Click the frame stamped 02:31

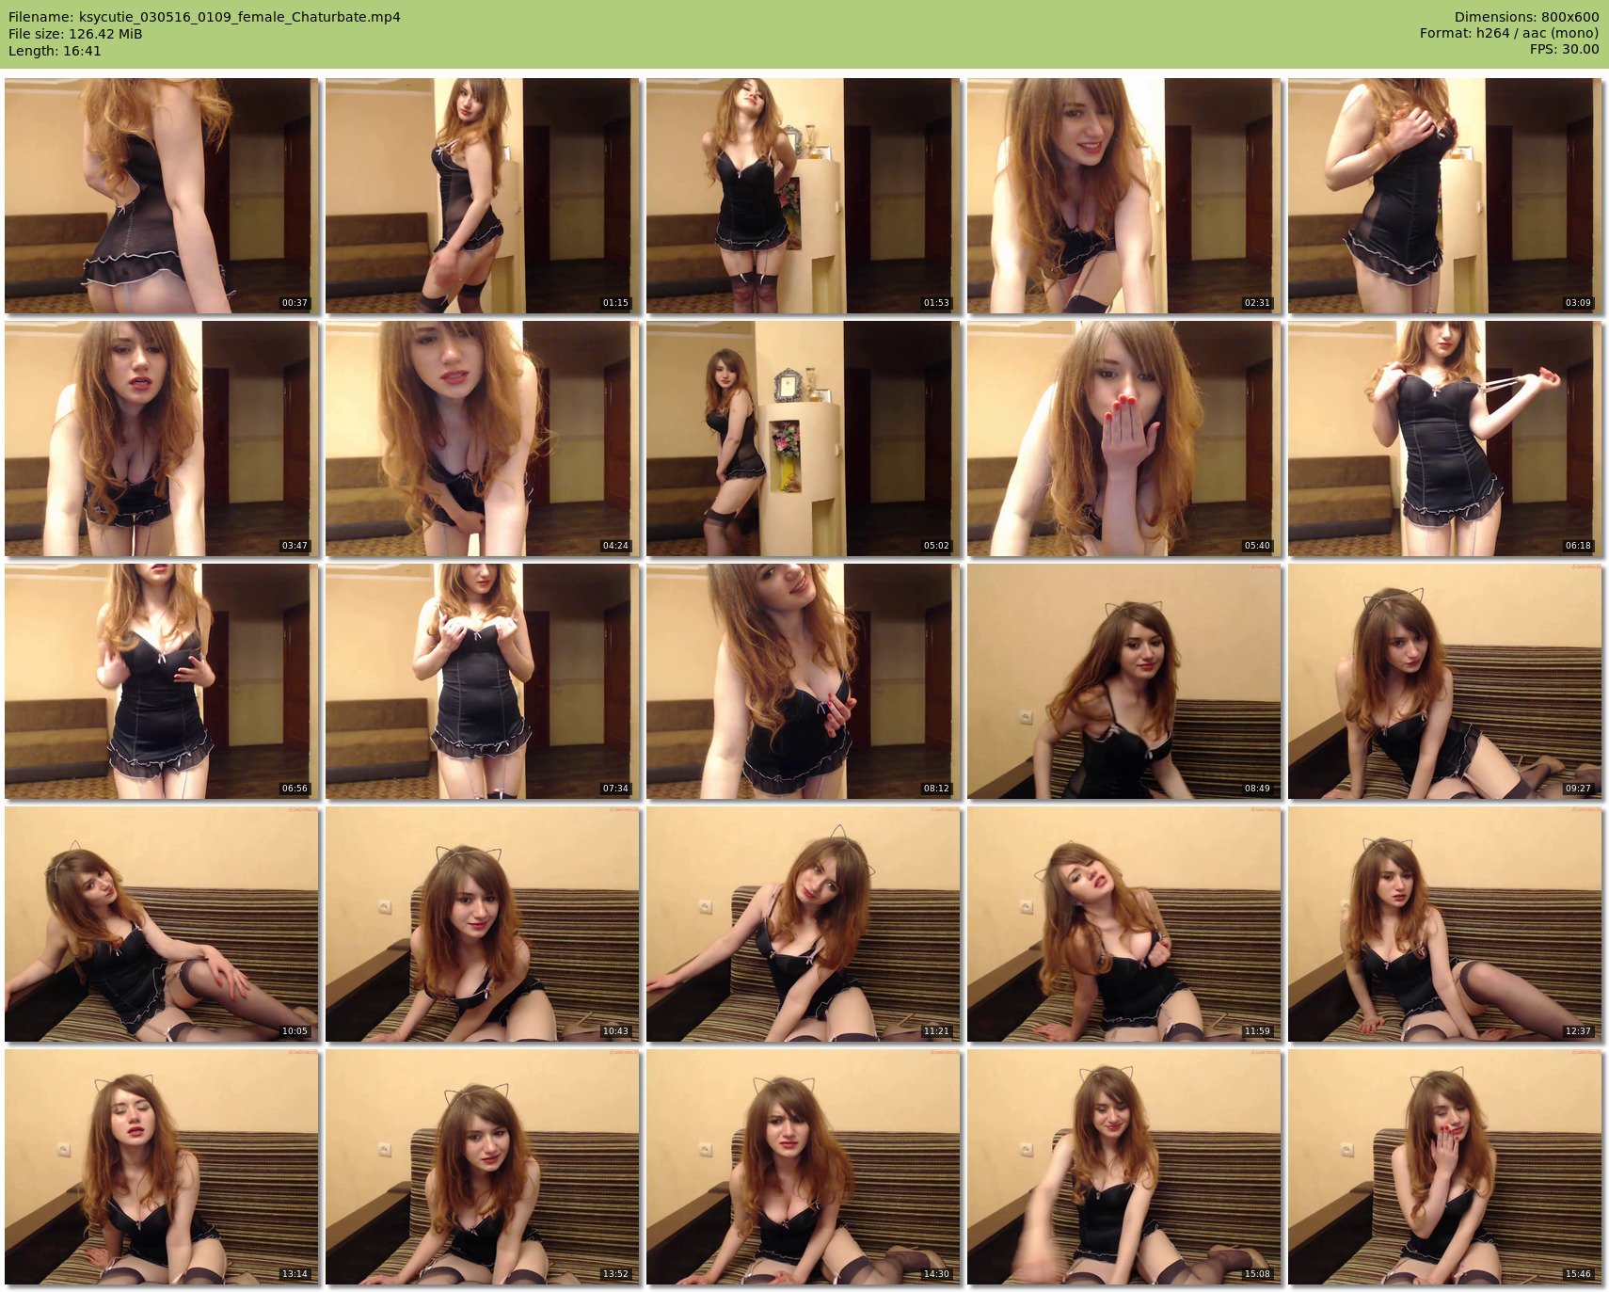(1124, 196)
